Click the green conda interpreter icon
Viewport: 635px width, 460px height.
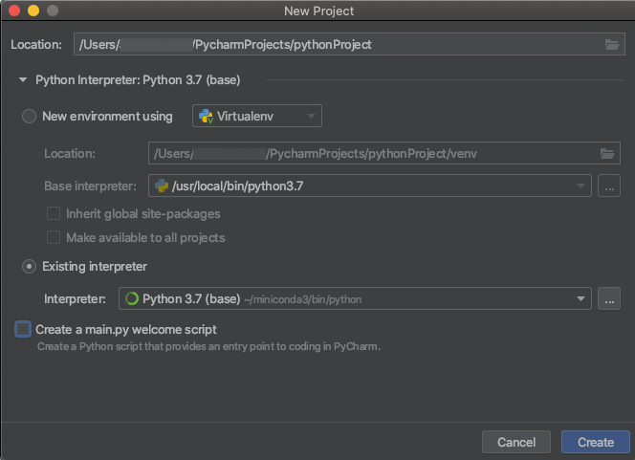(x=132, y=298)
